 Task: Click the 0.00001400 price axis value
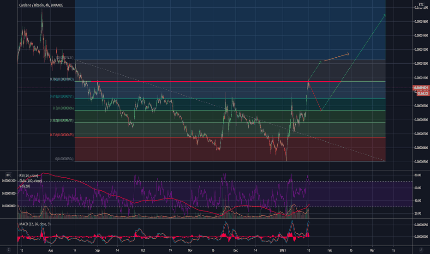pos(421,36)
